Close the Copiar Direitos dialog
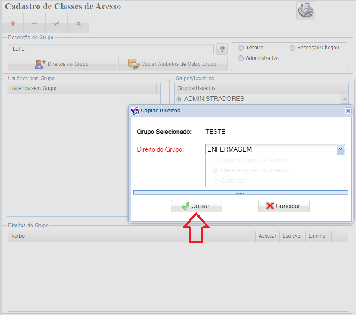Viewport: 356px width, 315px height. 348,111
